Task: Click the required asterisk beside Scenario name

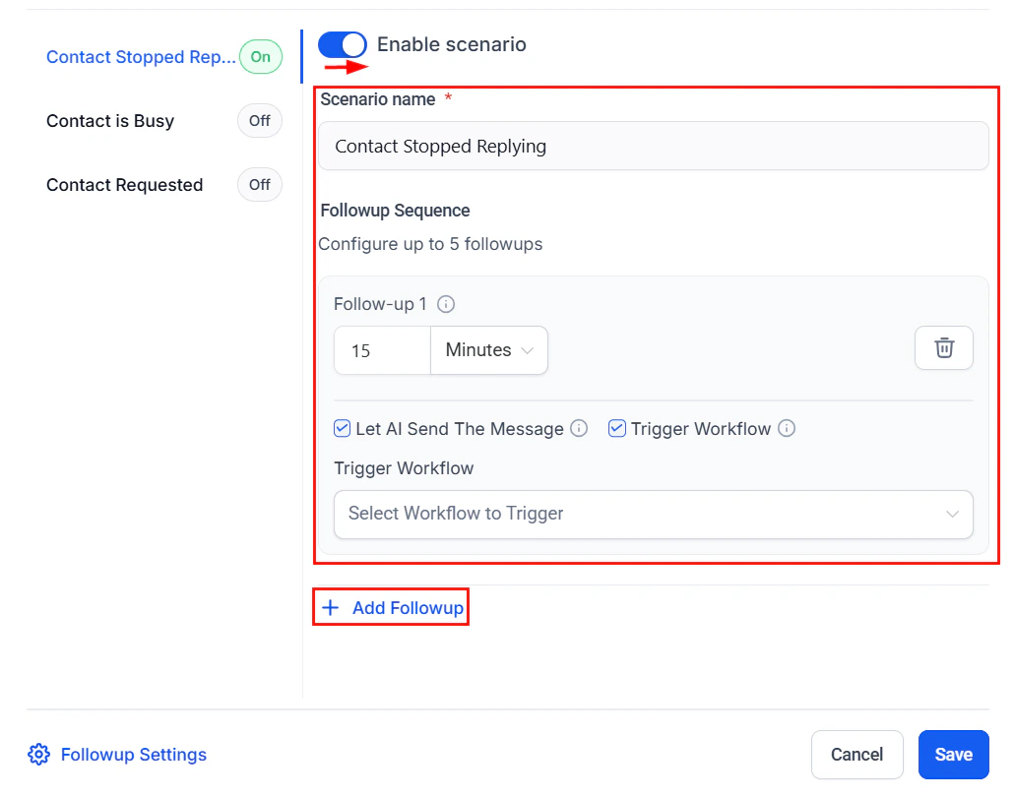Action: click(x=449, y=97)
